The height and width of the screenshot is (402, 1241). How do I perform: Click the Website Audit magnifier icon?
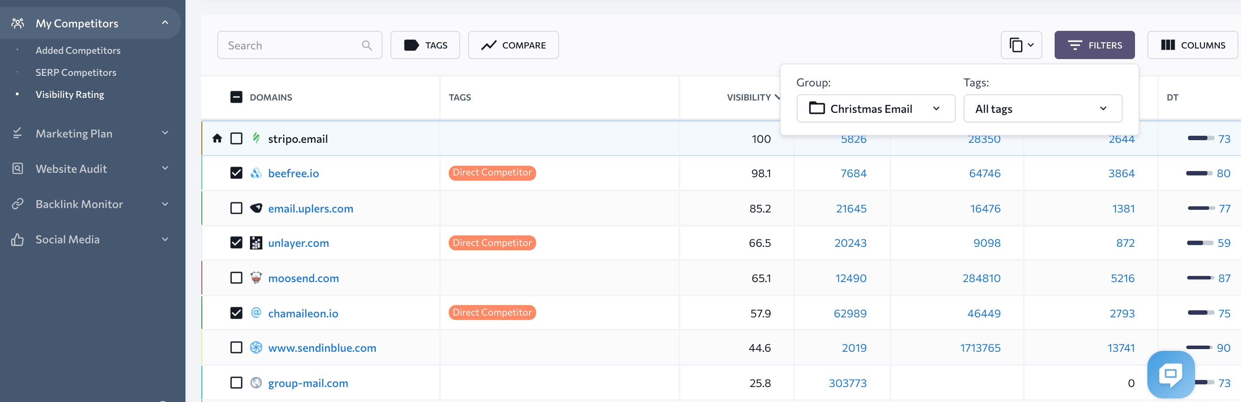[x=17, y=168]
